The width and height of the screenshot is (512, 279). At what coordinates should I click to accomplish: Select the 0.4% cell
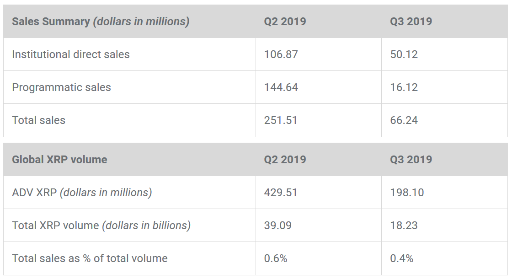[x=401, y=258]
